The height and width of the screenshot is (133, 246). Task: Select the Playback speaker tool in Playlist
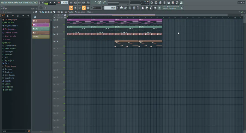point(62,12)
